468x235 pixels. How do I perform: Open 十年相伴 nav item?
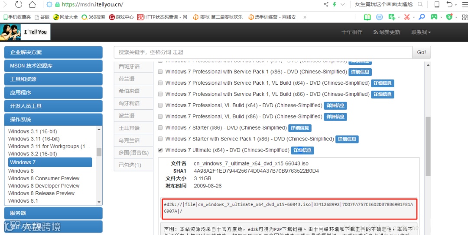[x=352, y=32]
